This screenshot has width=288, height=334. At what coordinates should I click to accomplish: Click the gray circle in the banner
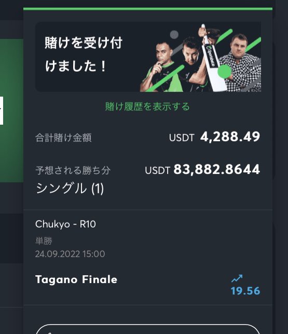174,34
